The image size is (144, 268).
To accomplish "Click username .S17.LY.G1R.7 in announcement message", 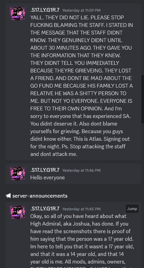I will 45,209.
